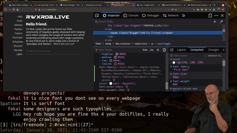
Task: Close the 'Introduction to Linux' tab
Action: [108, 5]
